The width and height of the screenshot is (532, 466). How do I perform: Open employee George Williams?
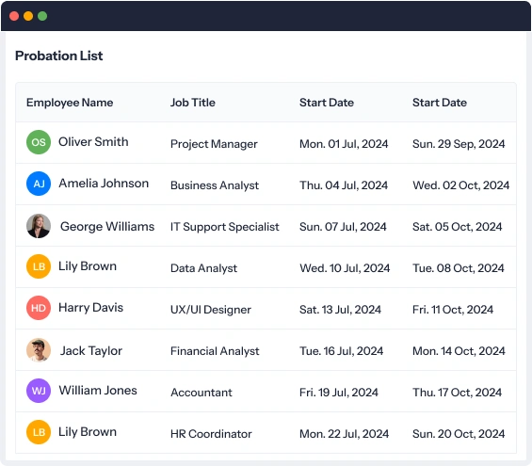107,226
